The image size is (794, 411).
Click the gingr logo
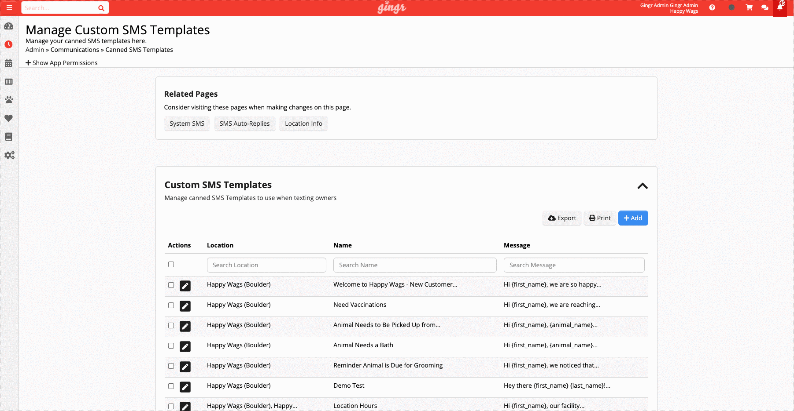391,8
